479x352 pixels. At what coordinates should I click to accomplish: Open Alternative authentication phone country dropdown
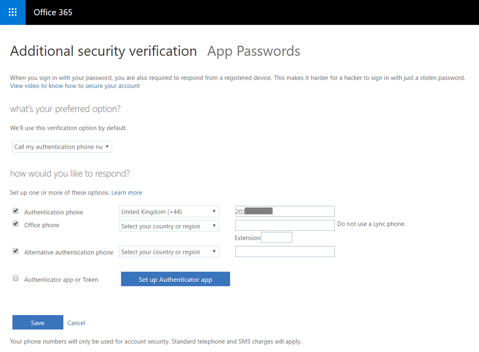coord(169,252)
